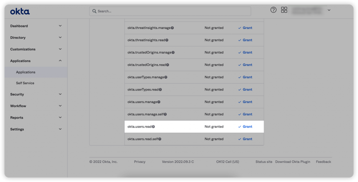
Task: Show info tooltip for okta.users.read
Action: [x=153, y=127]
